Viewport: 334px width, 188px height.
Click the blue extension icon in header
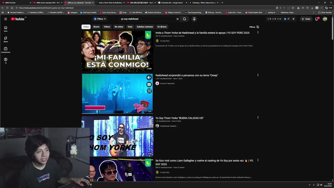[285, 19]
